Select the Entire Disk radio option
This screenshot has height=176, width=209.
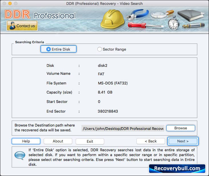pyautogui.click(x=58, y=49)
